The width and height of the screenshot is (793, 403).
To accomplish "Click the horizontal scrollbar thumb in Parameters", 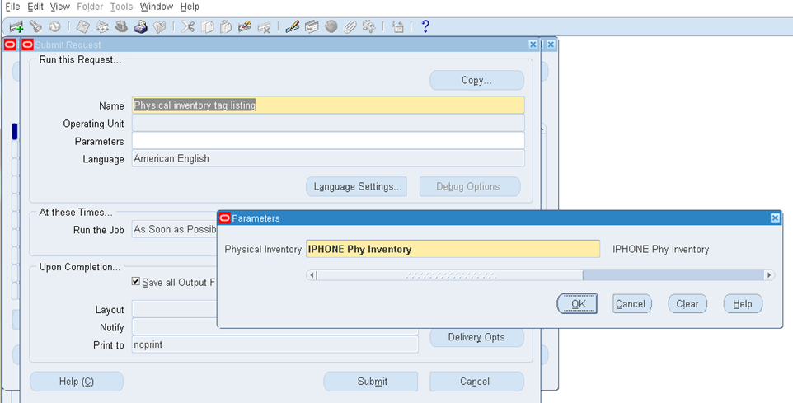I will click(x=450, y=275).
